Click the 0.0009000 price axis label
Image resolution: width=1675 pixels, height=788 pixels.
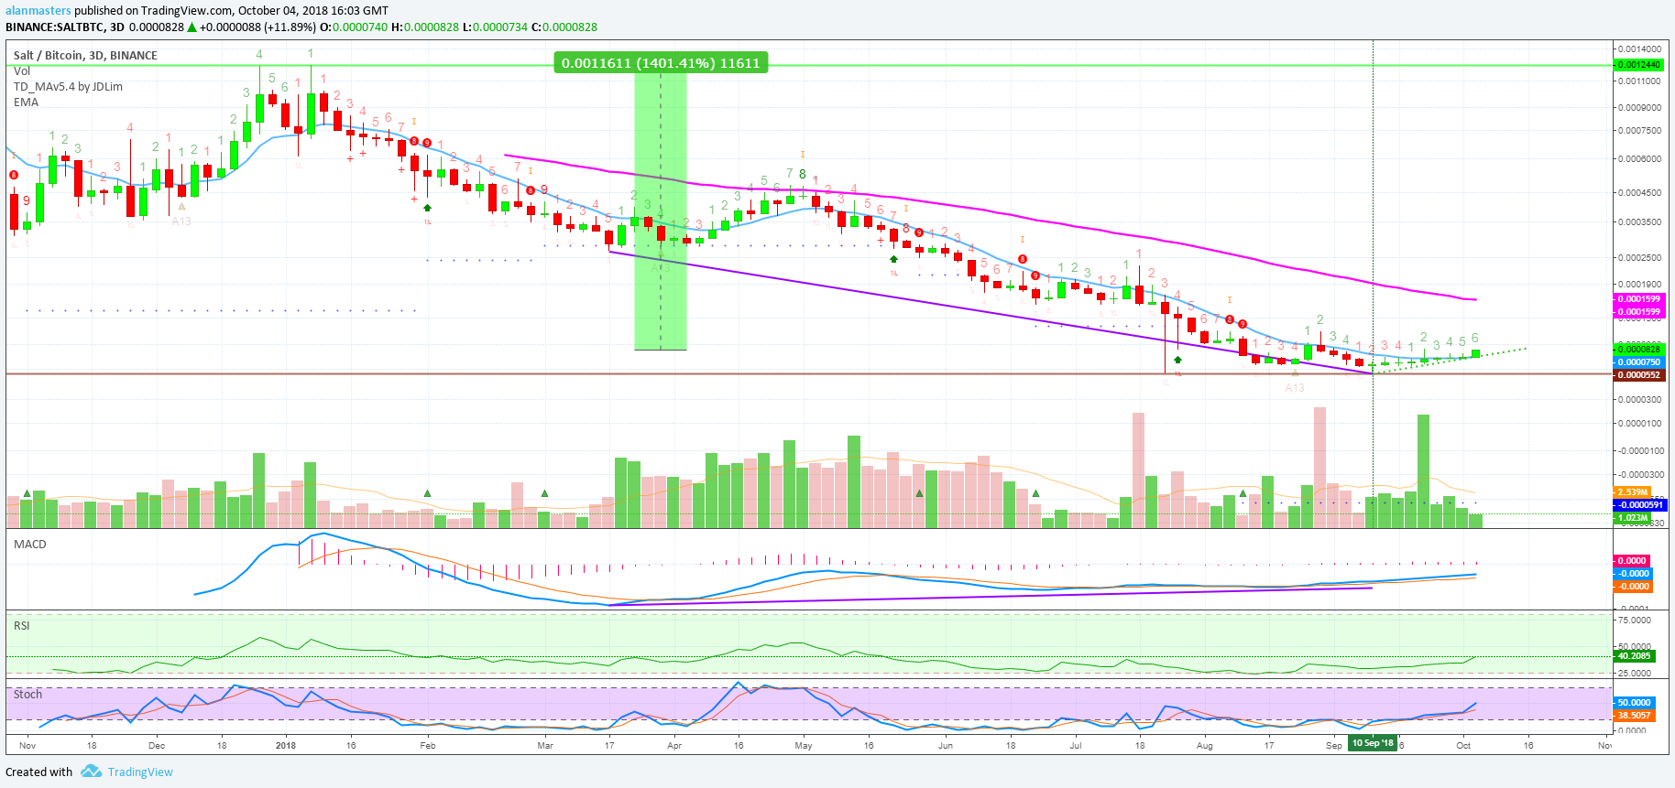click(x=1640, y=107)
